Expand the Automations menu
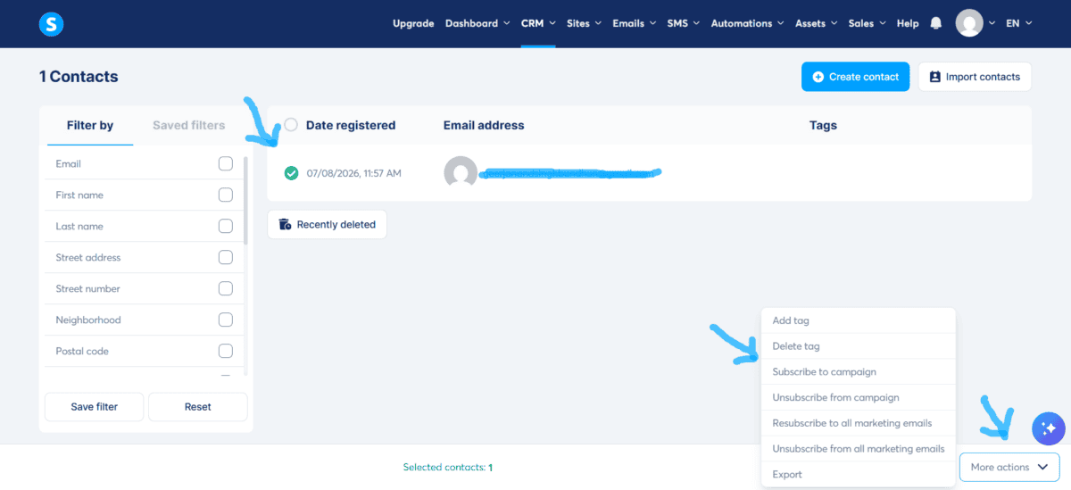Image resolution: width=1071 pixels, height=490 pixels. point(747,23)
